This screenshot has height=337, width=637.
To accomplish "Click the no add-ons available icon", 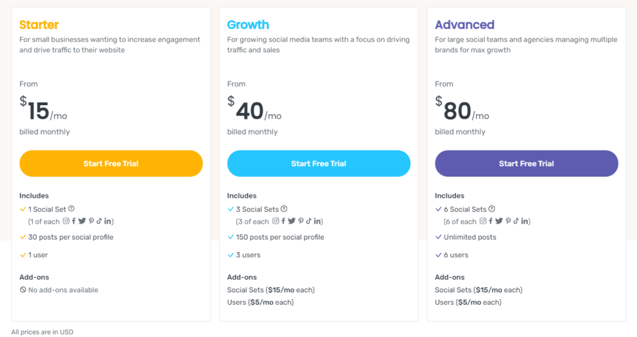I will tap(23, 290).
